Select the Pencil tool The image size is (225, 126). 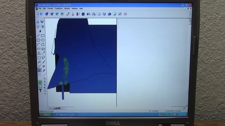point(39,66)
